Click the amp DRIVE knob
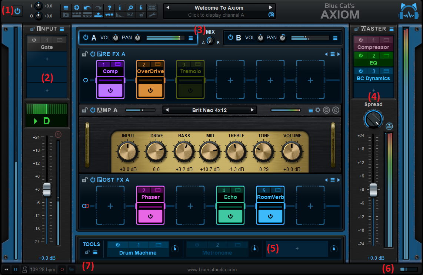Viewport: 423px width, 275px height. coord(156,151)
